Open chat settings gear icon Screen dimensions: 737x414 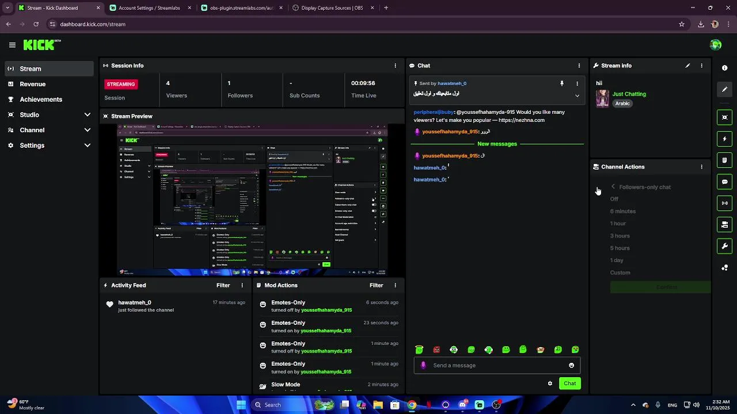click(550, 384)
